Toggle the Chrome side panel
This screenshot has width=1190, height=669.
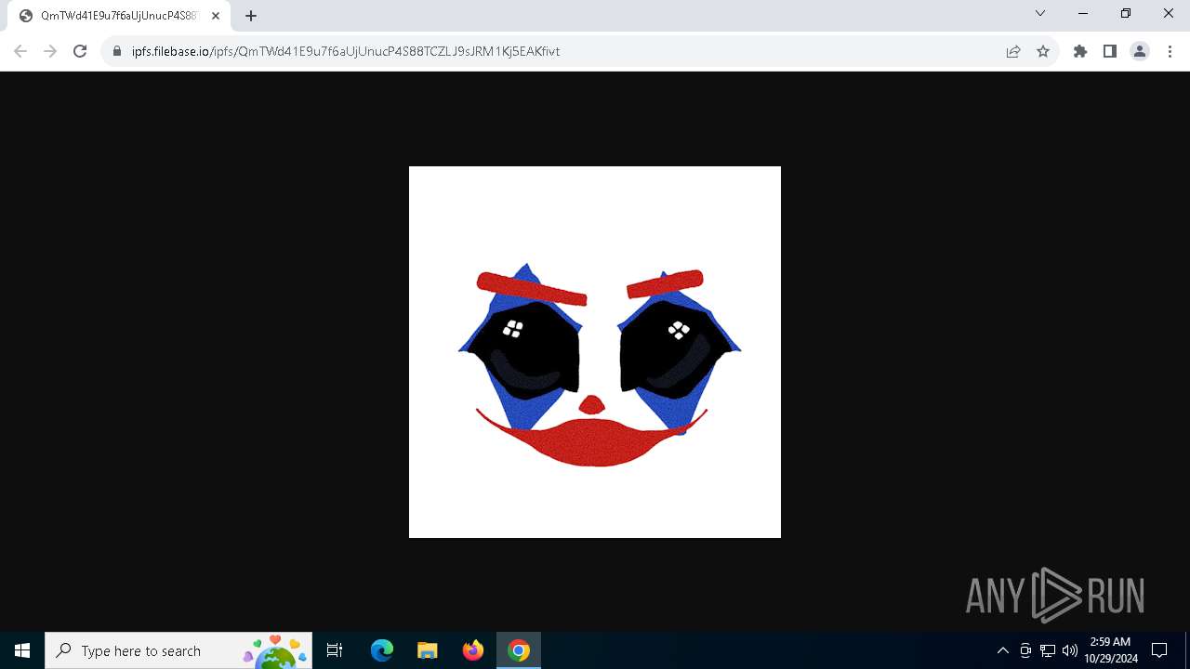click(1110, 51)
